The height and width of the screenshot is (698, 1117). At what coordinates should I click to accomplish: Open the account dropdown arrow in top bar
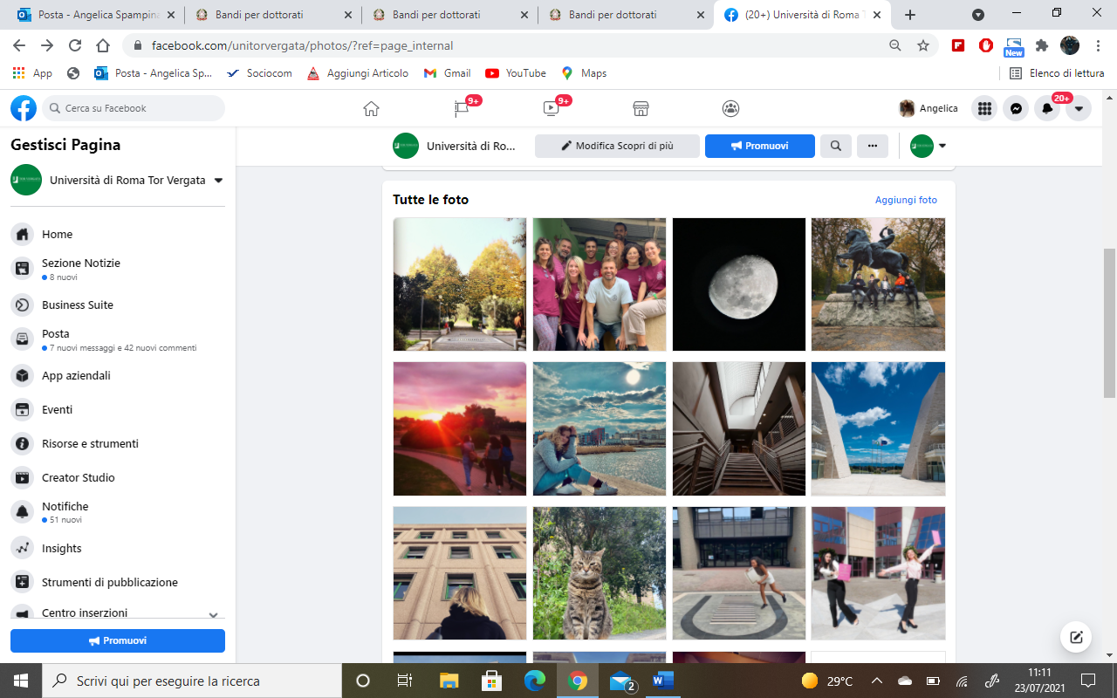pos(1079,108)
